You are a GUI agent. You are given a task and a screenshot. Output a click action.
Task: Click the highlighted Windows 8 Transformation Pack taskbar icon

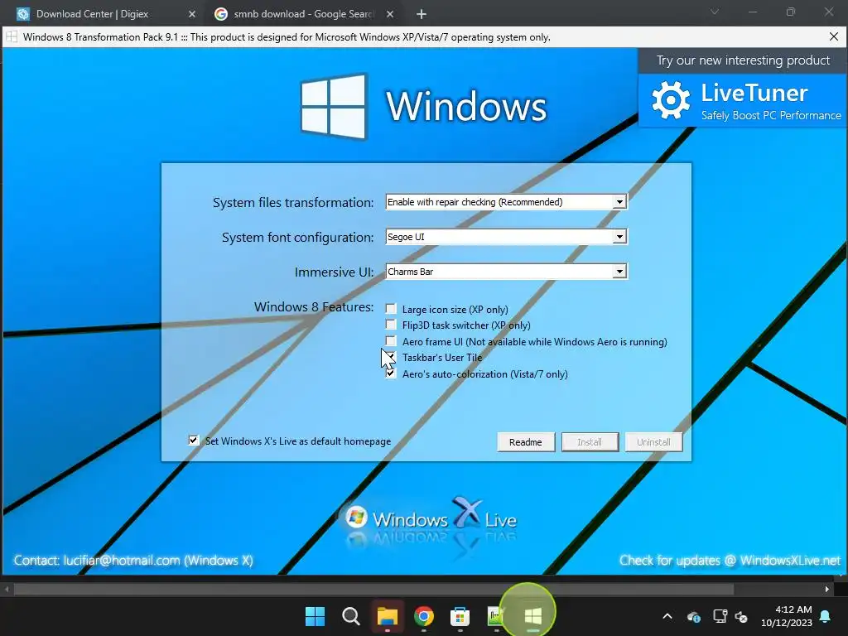532,615
